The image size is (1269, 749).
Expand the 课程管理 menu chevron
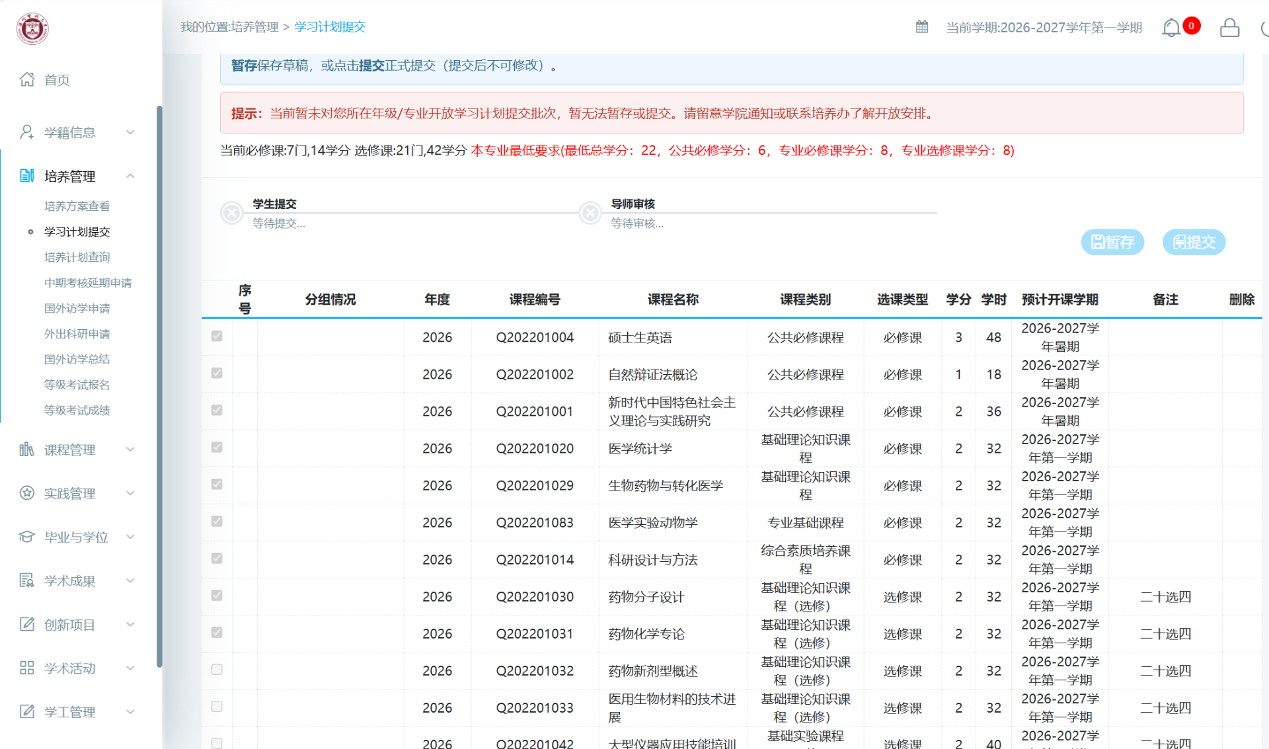click(x=130, y=450)
